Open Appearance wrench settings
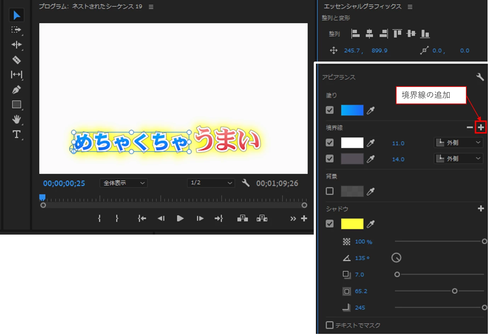 coord(480,77)
